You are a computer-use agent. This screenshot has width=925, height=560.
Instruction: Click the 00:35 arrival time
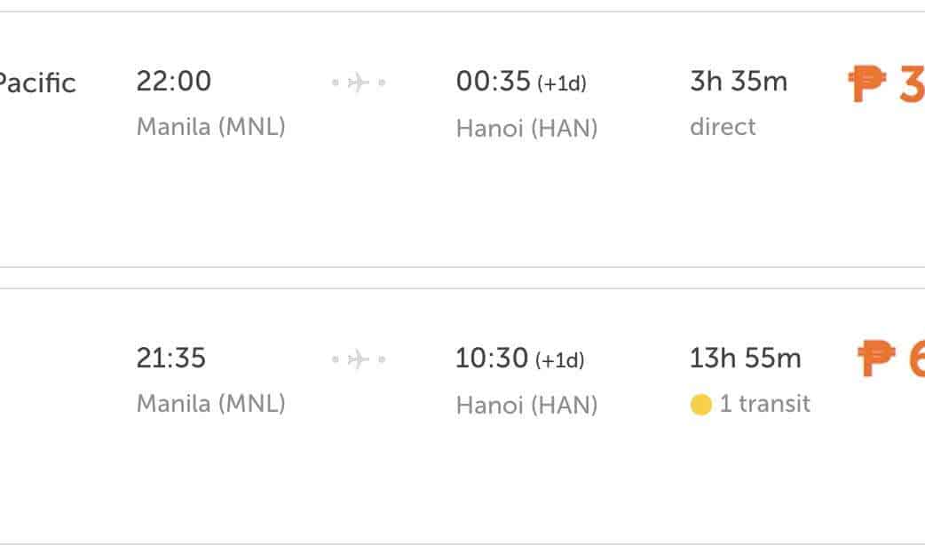click(493, 82)
